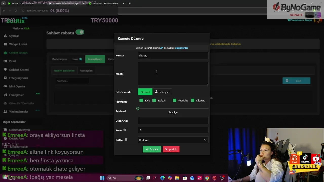Click the info icon next to Rütbe
The image size is (324, 182).
[126, 140]
